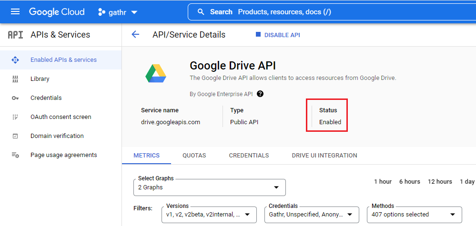The width and height of the screenshot is (476, 226).
Task: Go back with the arrow button
Action: pyautogui.click(x=135, y=35)
